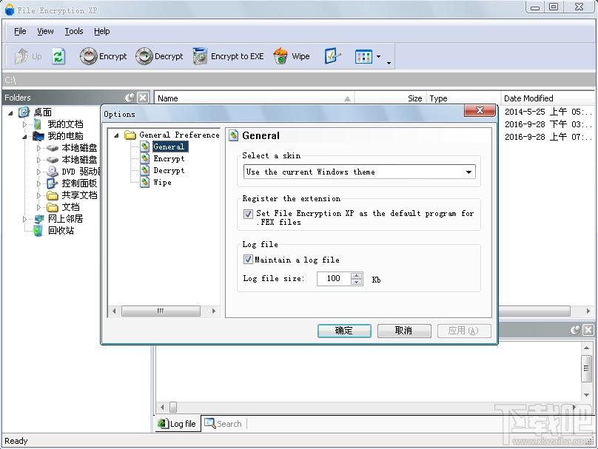Screen dimensions: 598x449
Task: Toggle auto-hide pin on Folders panel
Action: pyautogui.click(x=130, y=98)
